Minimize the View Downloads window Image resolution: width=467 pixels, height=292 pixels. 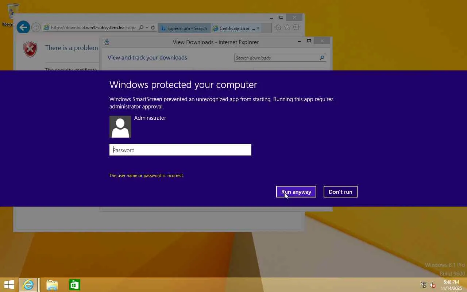coord(299,41)
